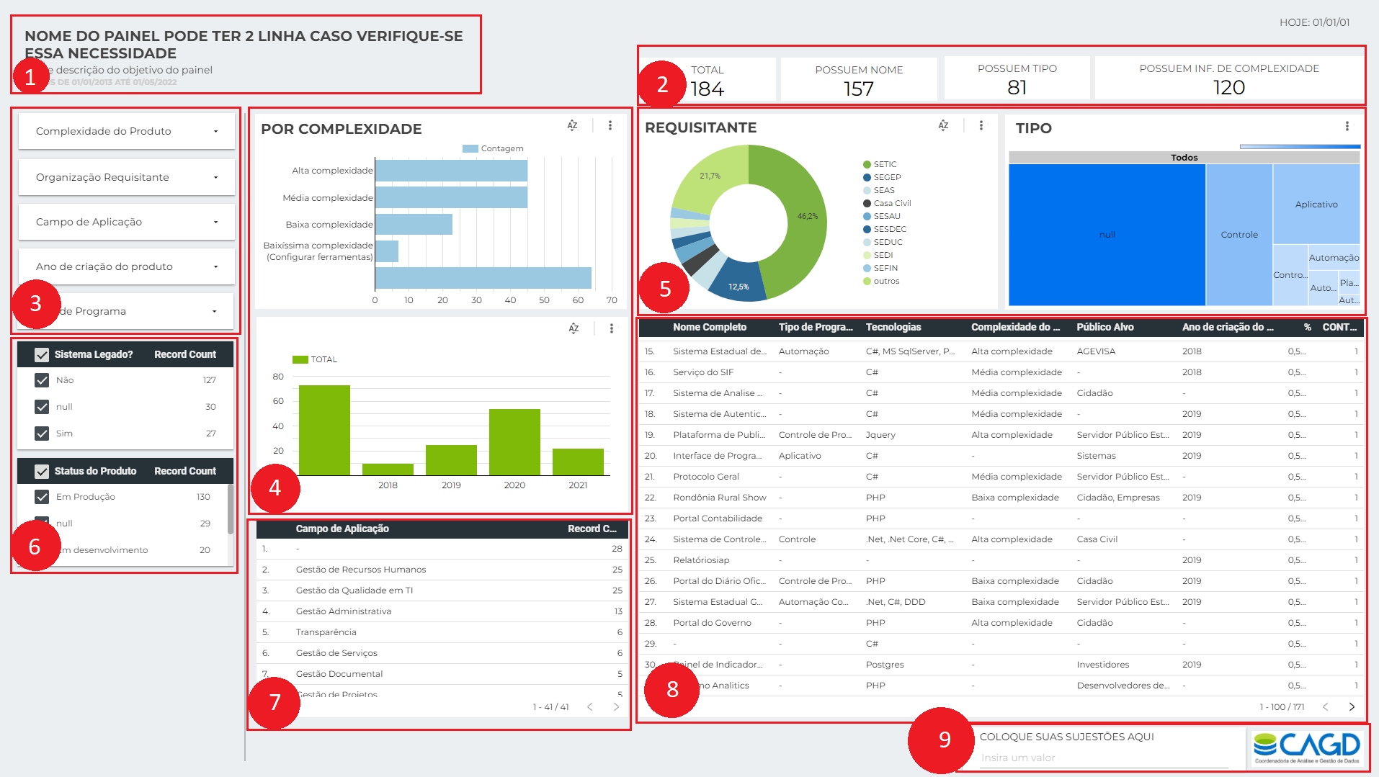Go to previous page of main table
The image size is (1379, 777).
[x=1325, y=707]
